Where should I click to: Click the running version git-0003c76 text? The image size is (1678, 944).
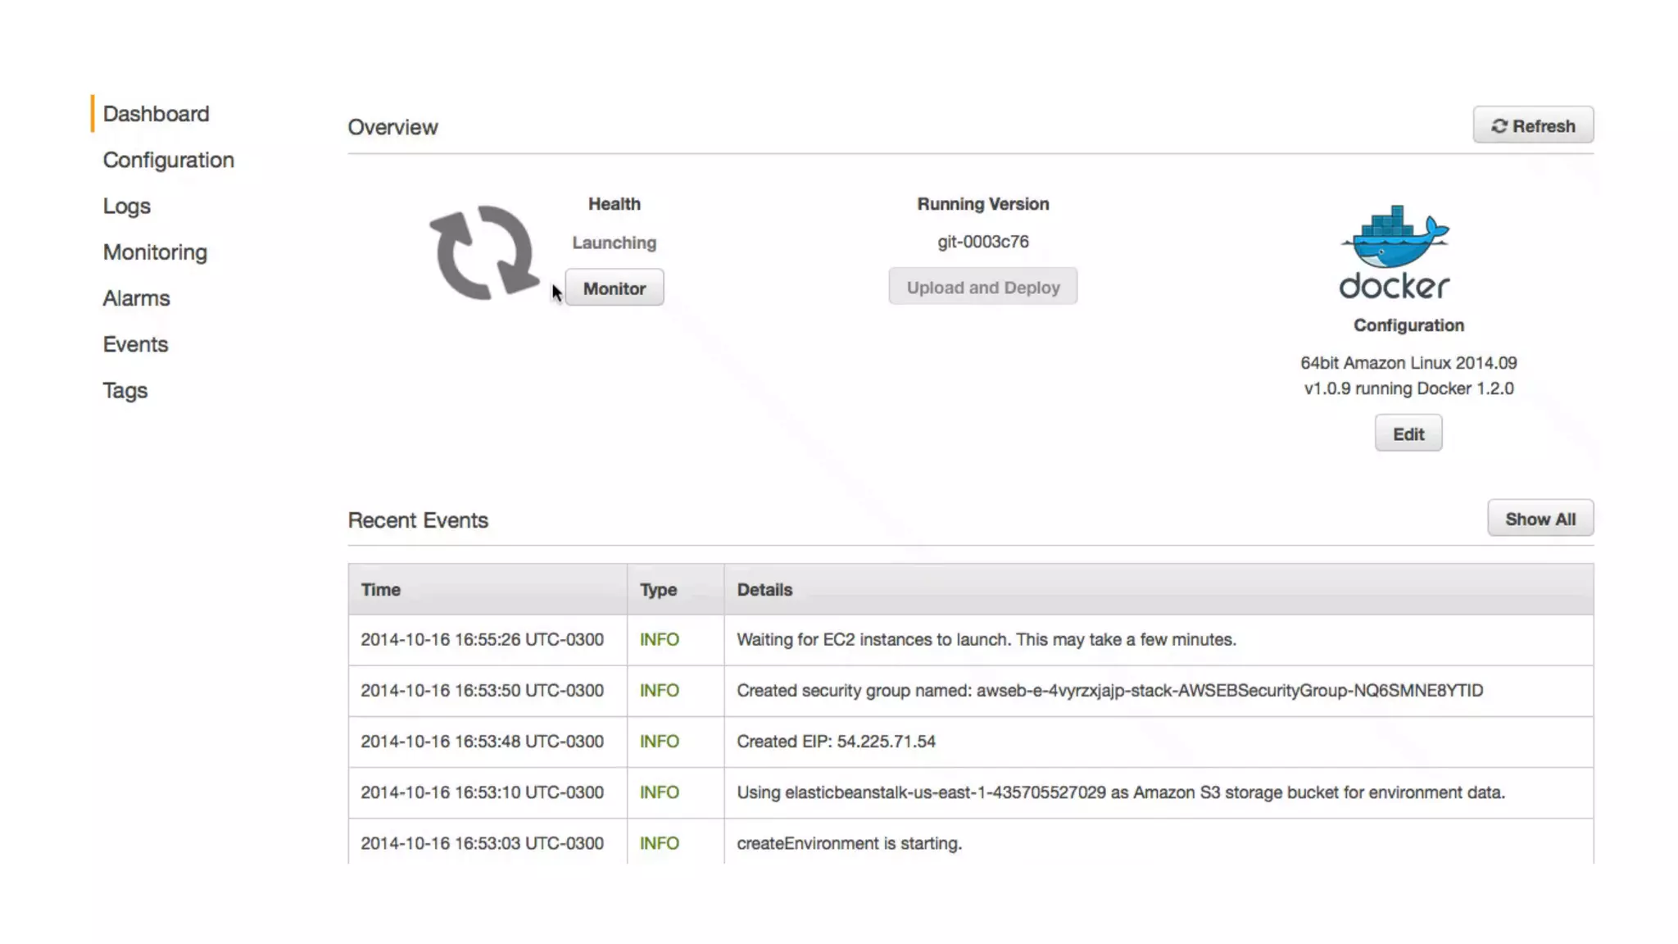[x=982, y=242]
